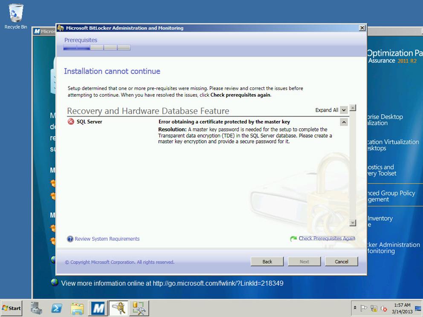Click the Prerequisites progress bar

coord(97,48)
